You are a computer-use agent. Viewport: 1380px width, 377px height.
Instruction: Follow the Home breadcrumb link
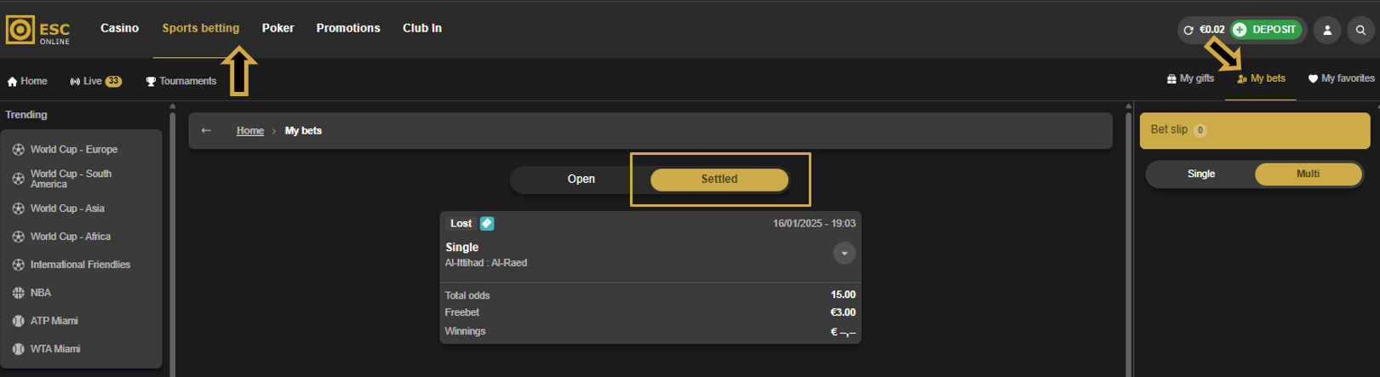(x=250, y=130)
